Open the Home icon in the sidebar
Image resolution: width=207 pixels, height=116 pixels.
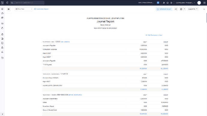(x=2, y=9)
